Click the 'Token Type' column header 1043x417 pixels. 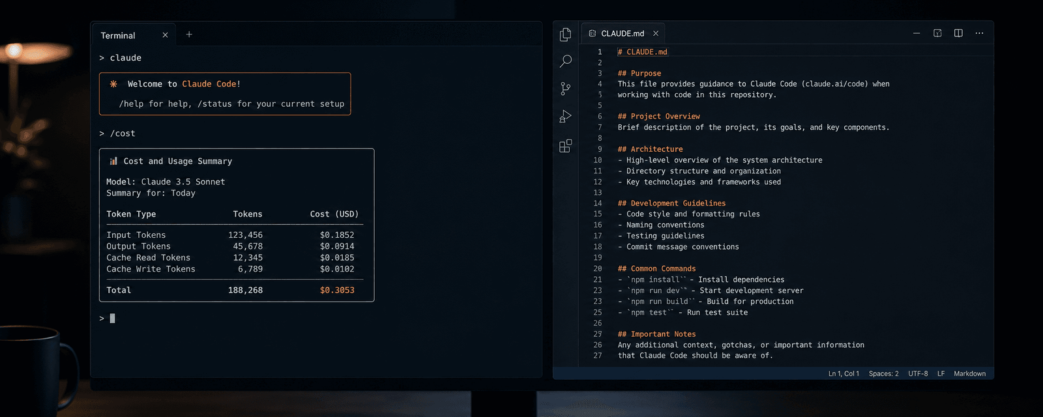[131, 214]
